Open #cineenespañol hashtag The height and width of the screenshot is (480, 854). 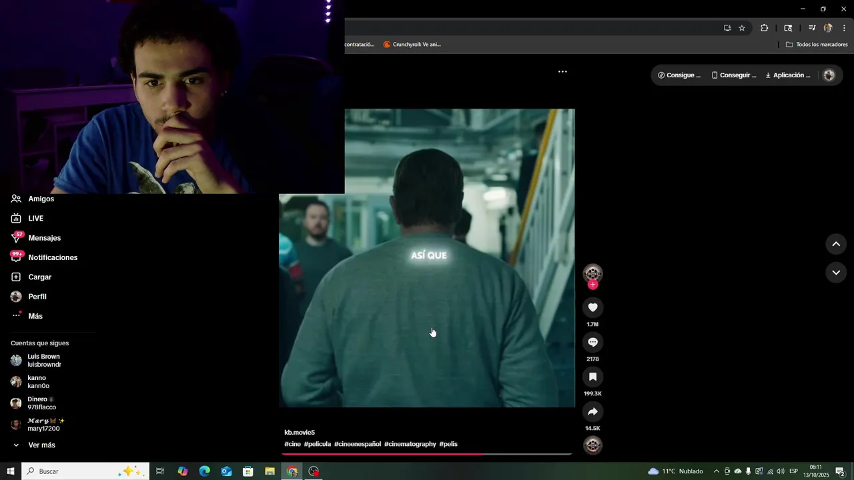[358, 444]
